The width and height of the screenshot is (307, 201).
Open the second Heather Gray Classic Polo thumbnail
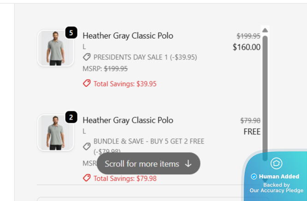[x=55, y=133]
